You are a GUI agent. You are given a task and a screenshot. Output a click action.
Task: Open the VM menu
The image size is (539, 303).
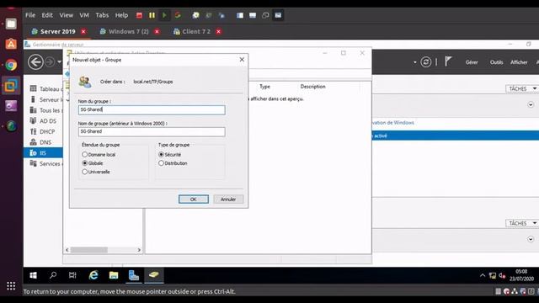coord(84,15)
